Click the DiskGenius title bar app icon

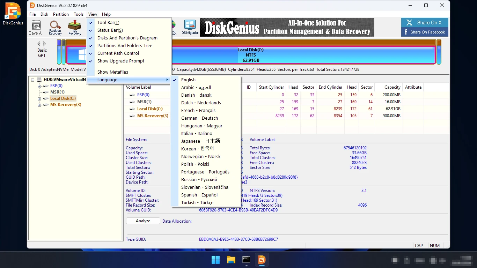32,5
